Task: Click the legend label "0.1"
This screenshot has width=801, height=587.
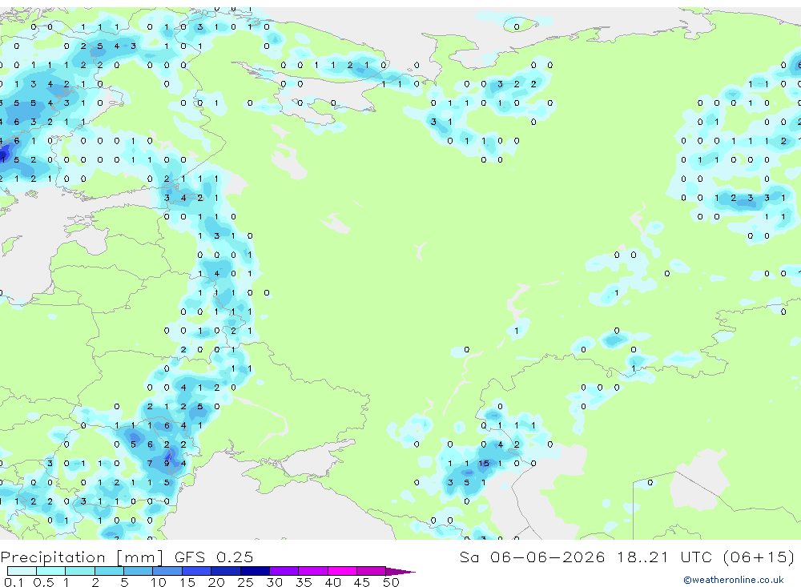Action: [14, 582]
